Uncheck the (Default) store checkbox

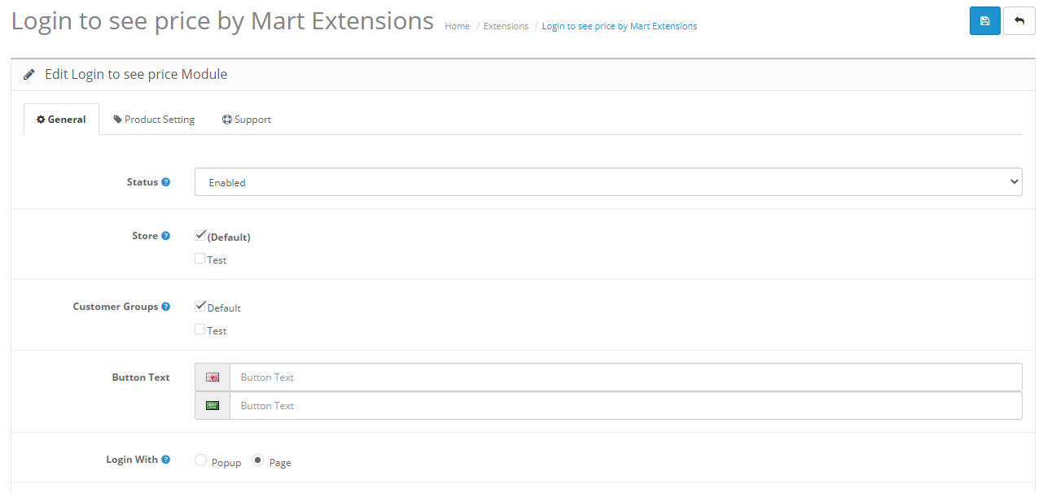pyautogui.click(x=200, y=236)
